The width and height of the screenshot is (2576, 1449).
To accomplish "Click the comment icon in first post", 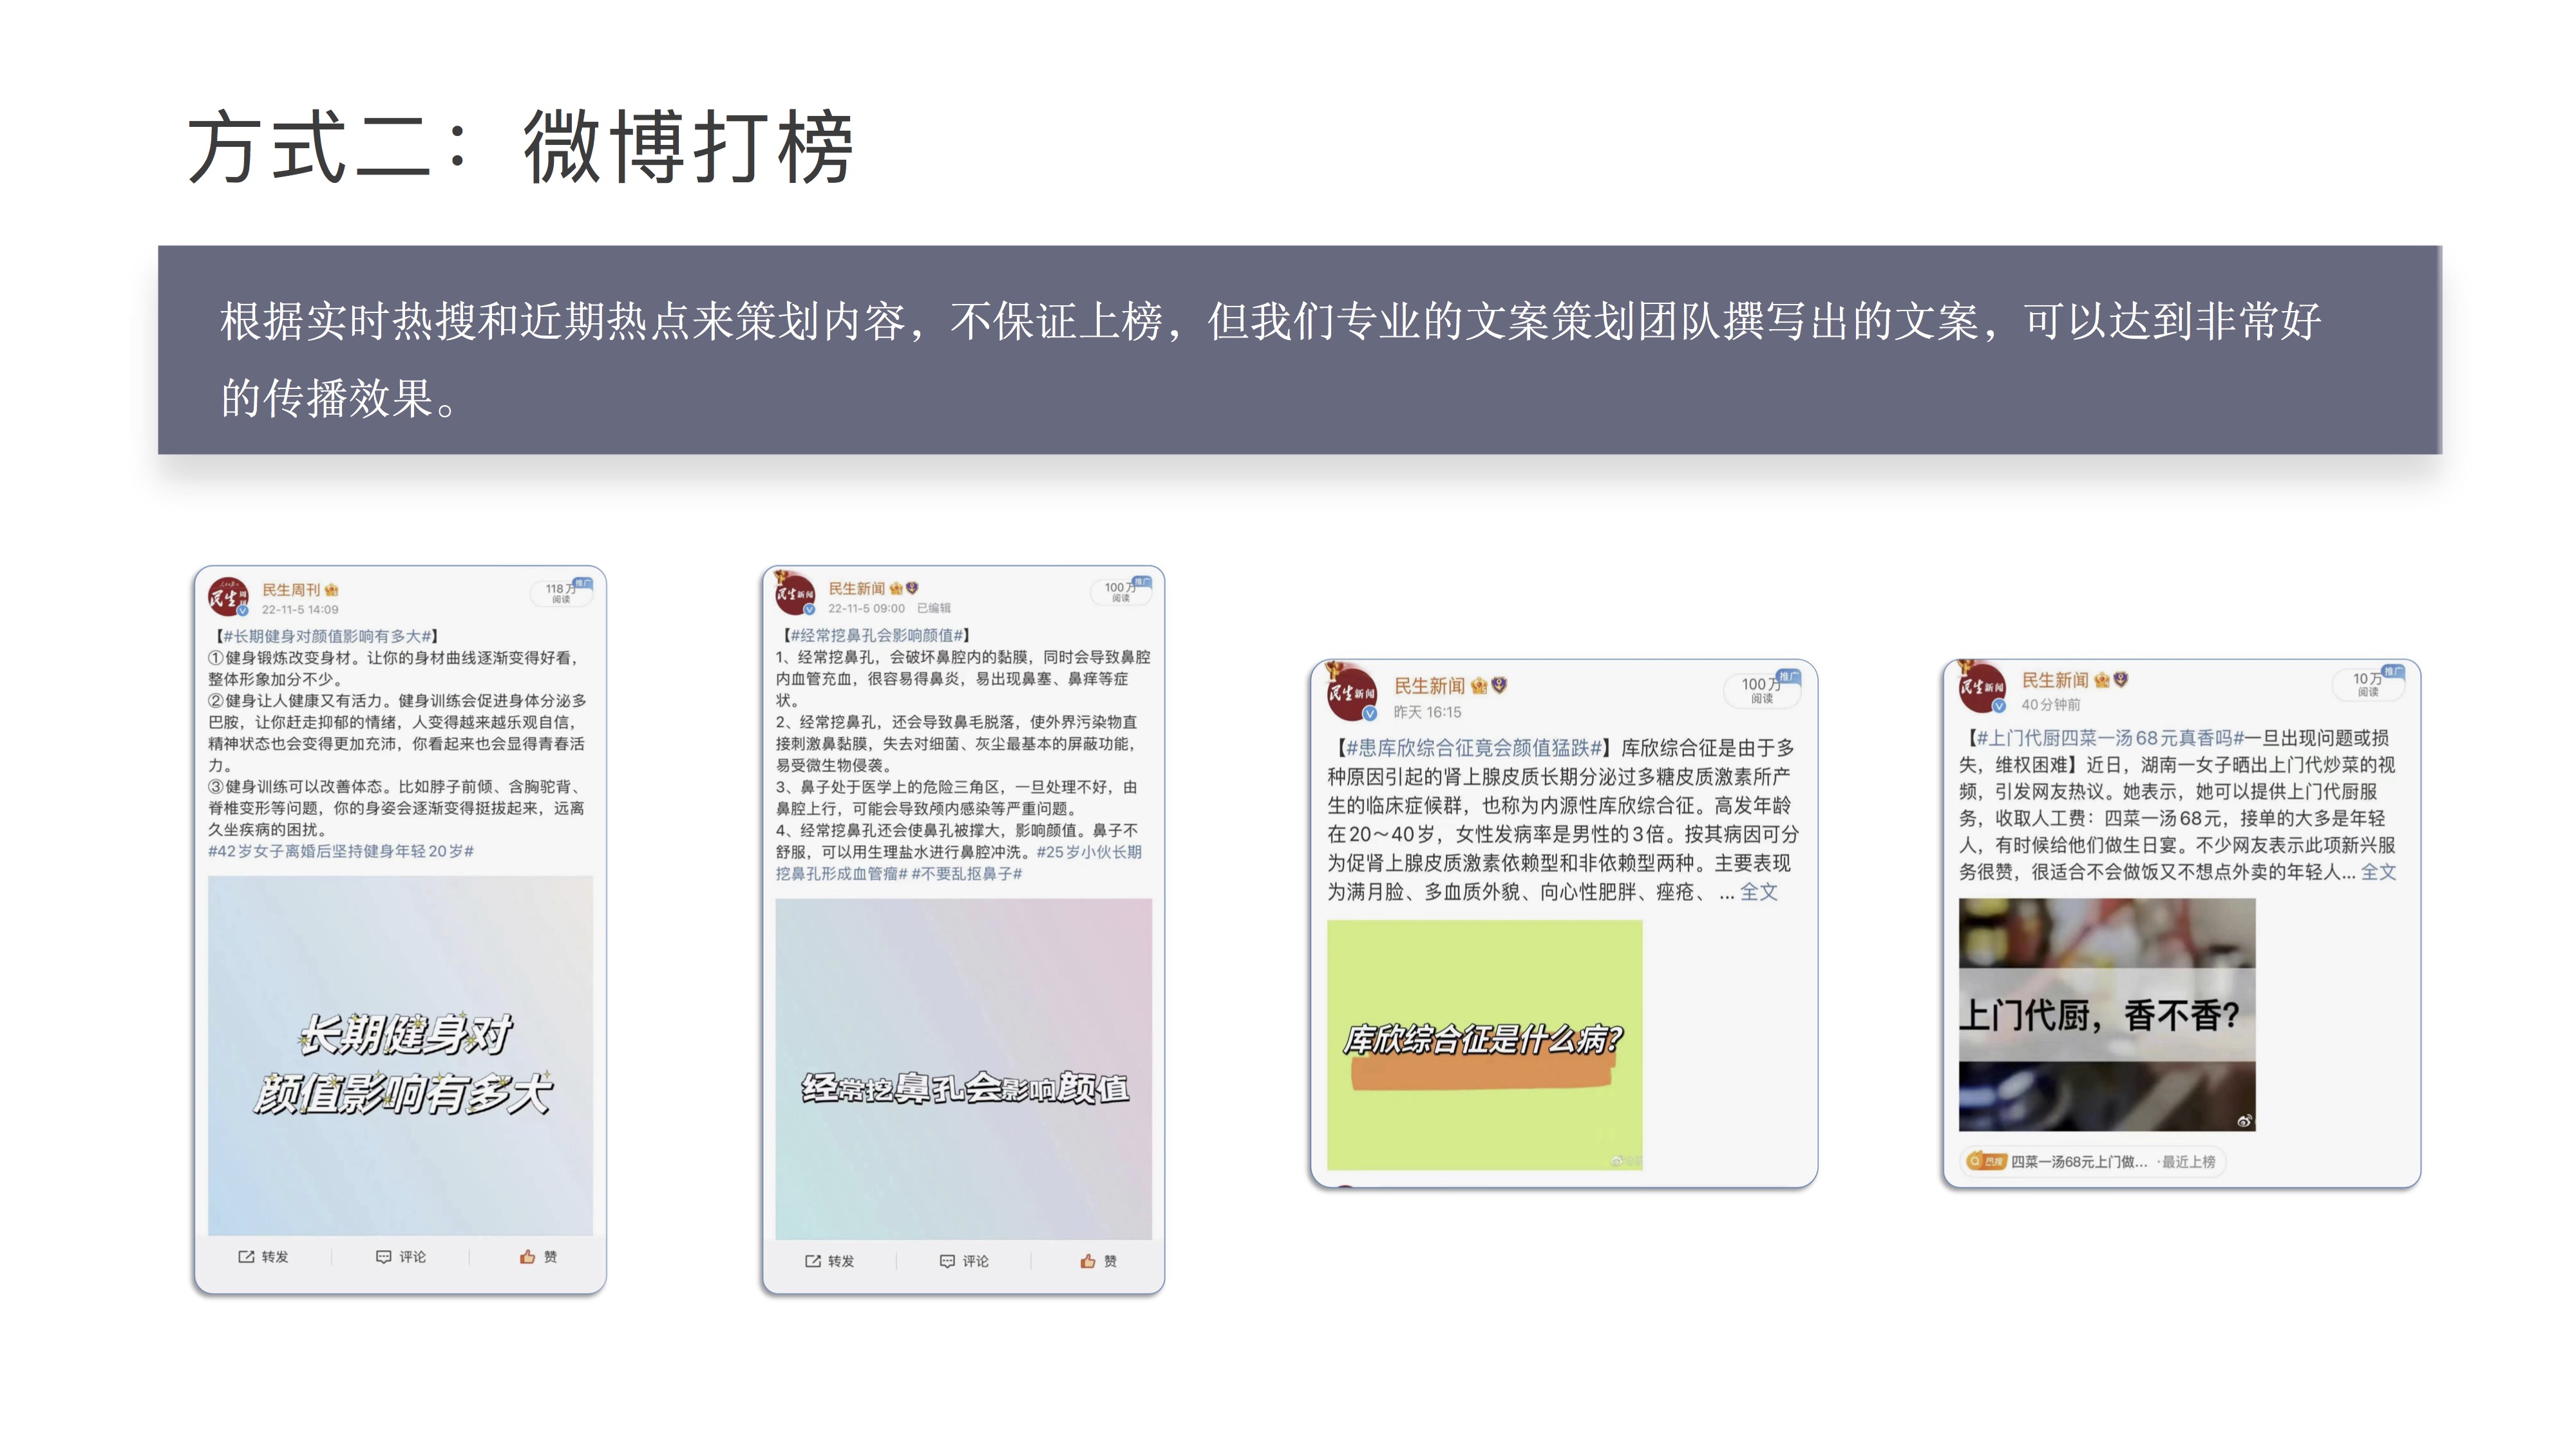I will pos(383,1257).
